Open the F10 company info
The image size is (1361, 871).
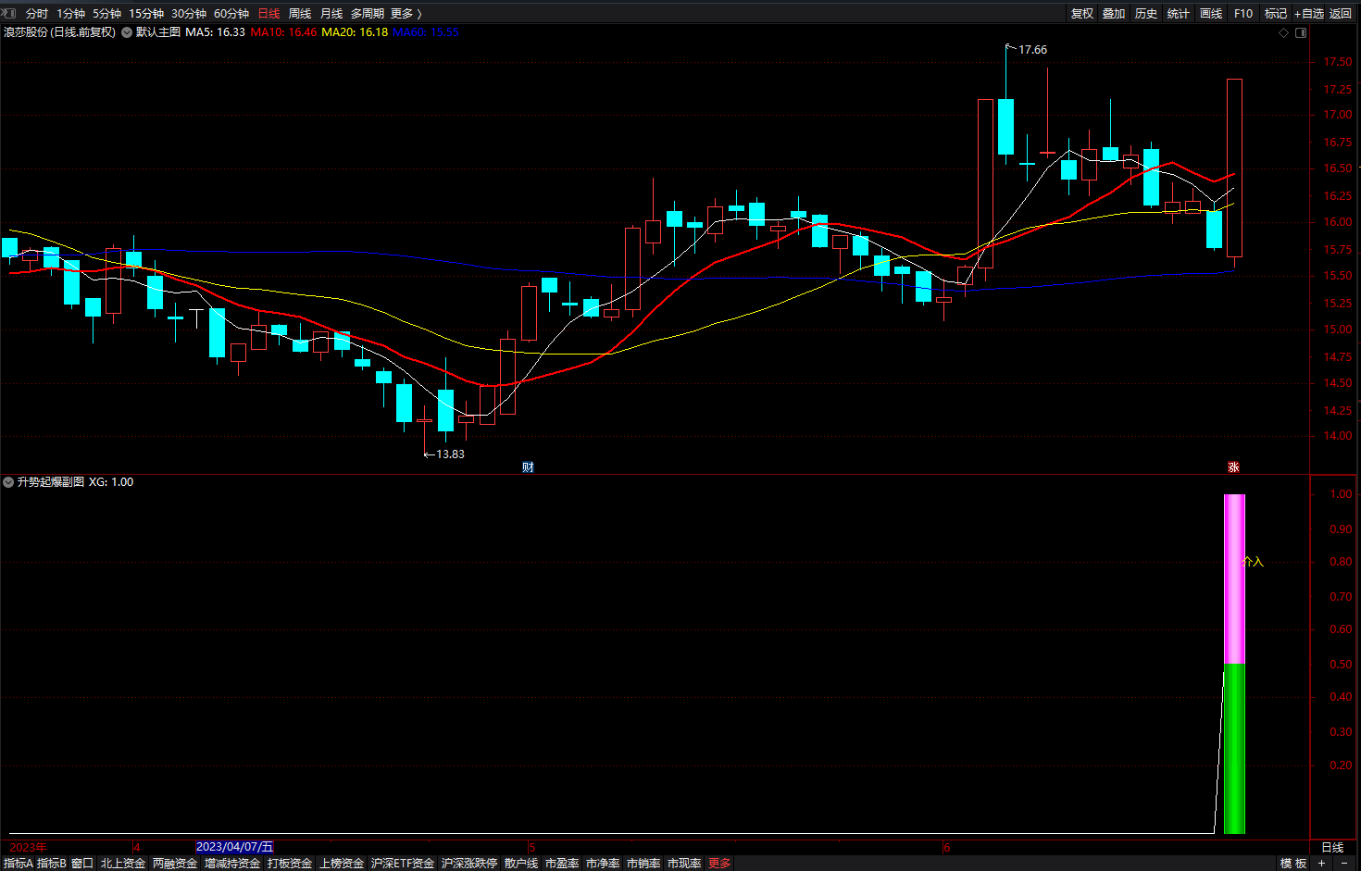[1243, 14]
